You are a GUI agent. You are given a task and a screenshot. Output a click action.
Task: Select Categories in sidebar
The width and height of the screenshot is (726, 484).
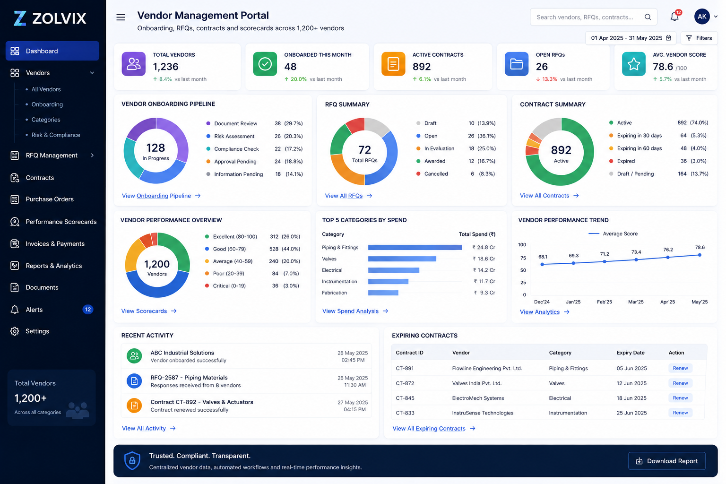[x=46, y=120]
